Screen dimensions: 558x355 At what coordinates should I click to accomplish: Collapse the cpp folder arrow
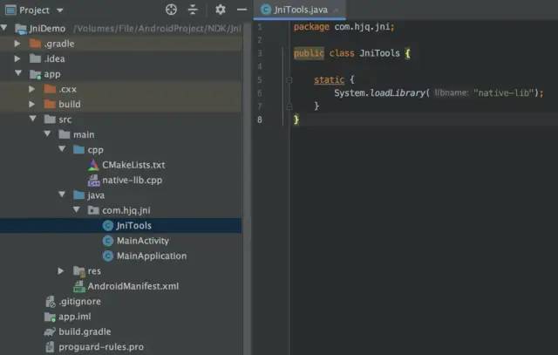(x=62, y=148)
